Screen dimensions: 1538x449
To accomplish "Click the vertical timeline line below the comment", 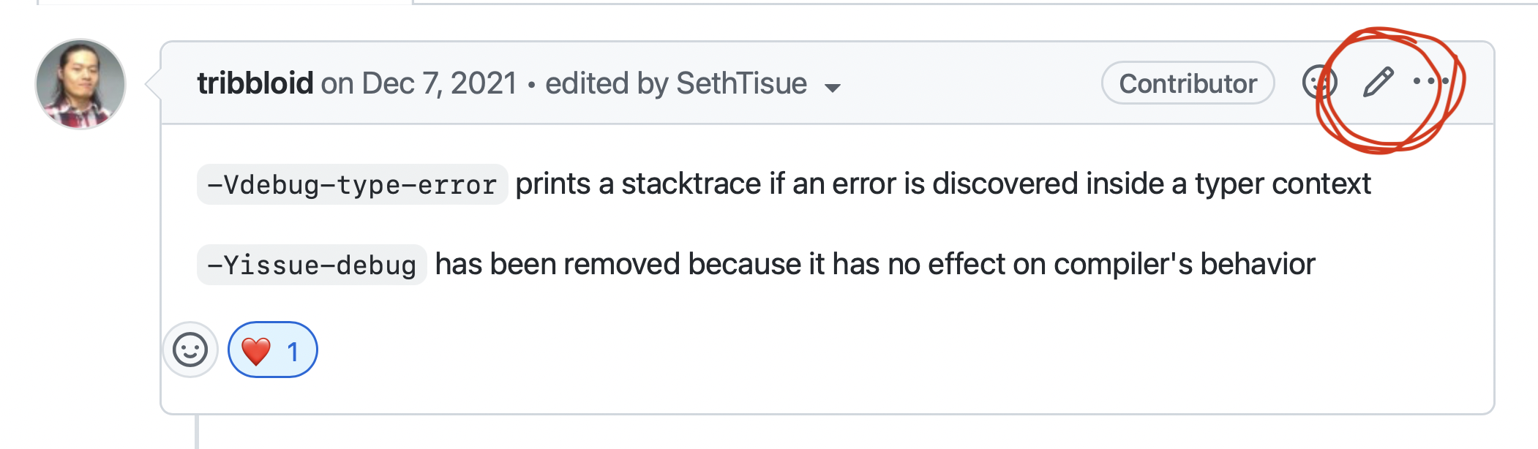I will tap(197, 431).
